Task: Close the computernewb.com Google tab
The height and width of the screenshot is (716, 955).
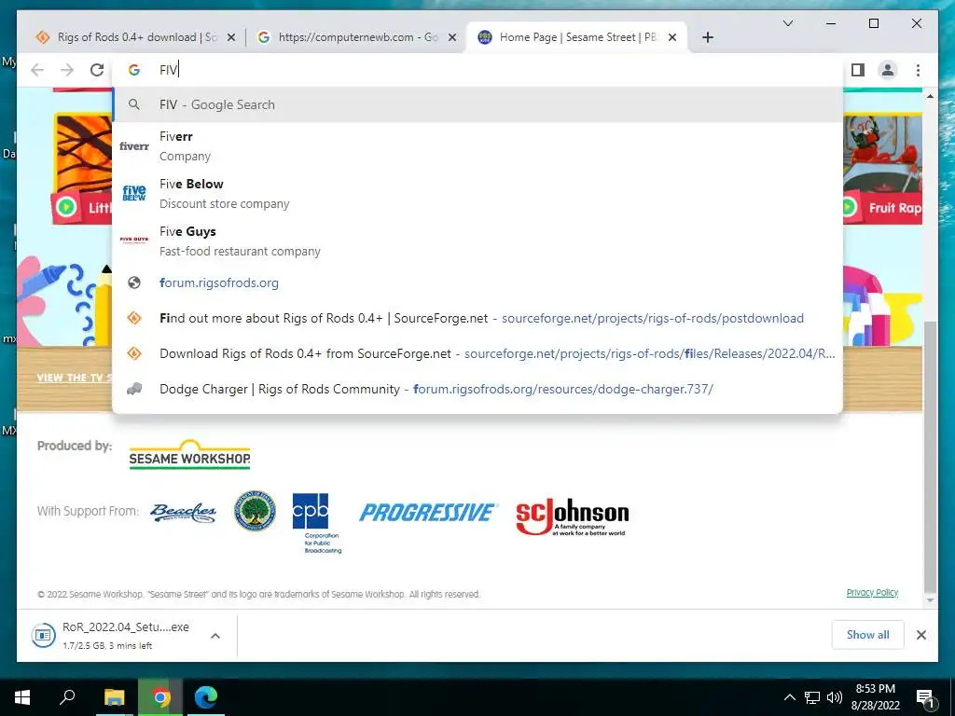Action: 452,37
